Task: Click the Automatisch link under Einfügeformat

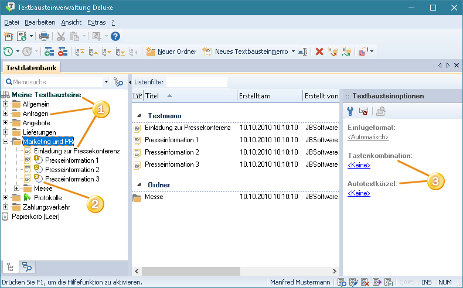Action: [x=367, y=137]
